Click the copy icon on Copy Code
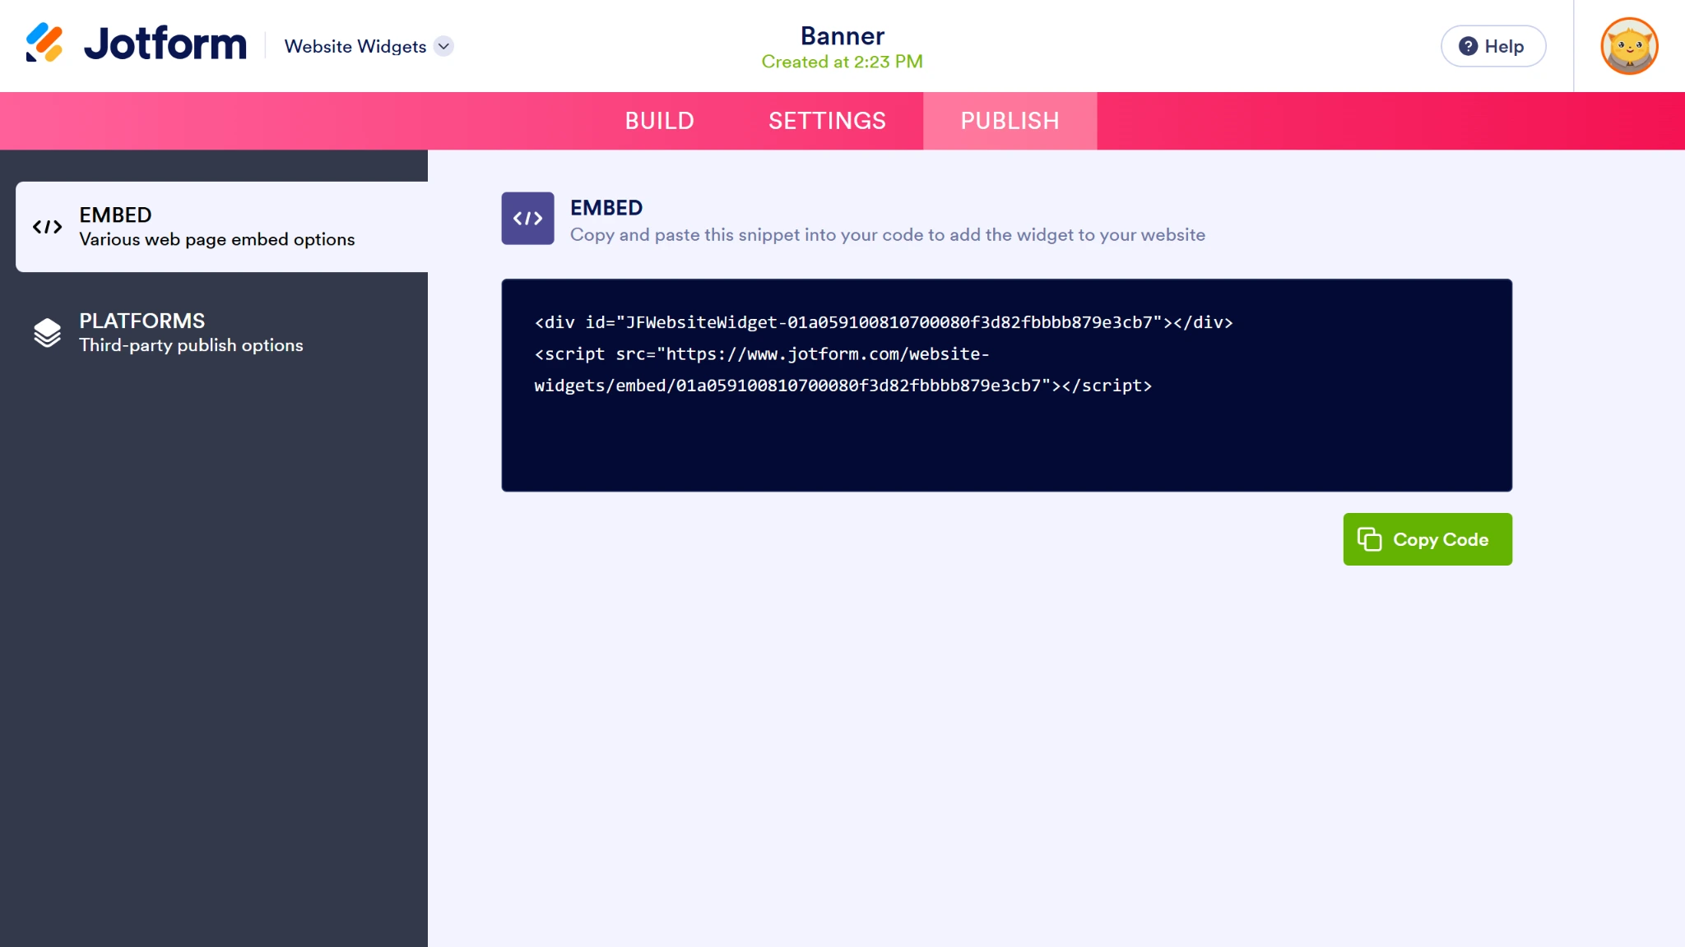 [x=1369, y=539]
